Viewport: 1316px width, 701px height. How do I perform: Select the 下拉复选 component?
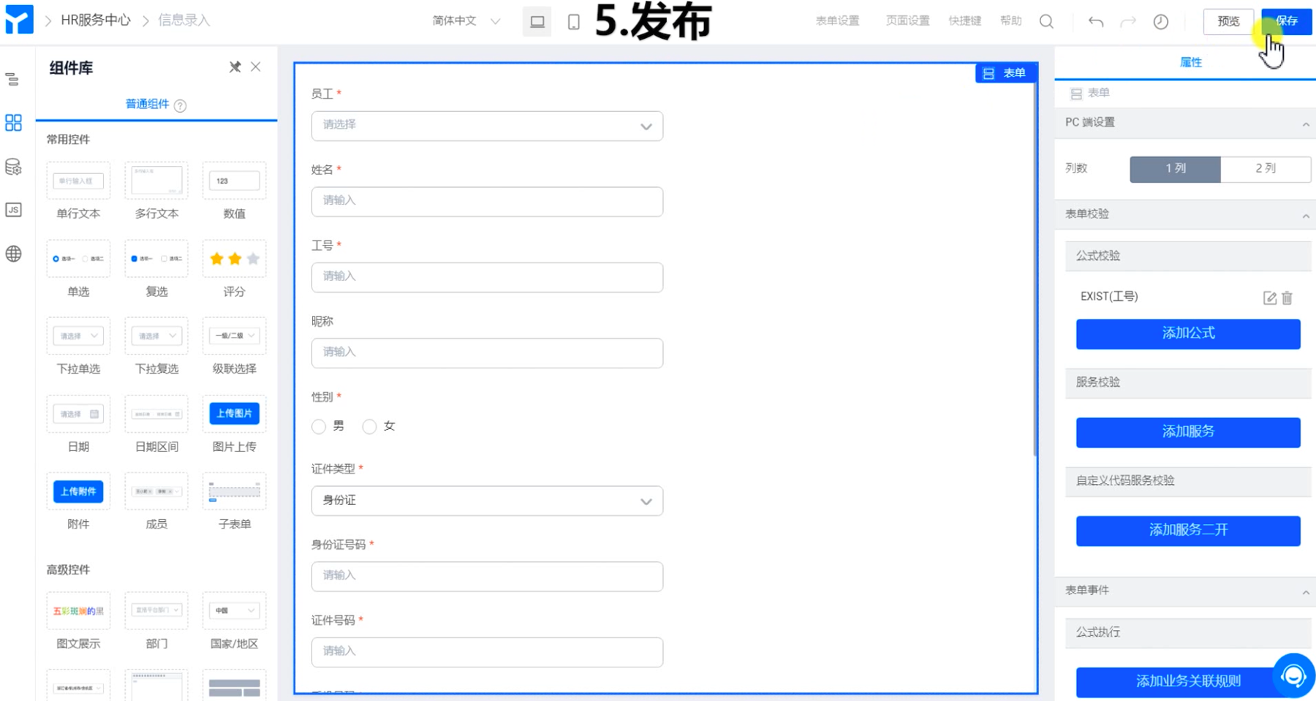(156, 346)
